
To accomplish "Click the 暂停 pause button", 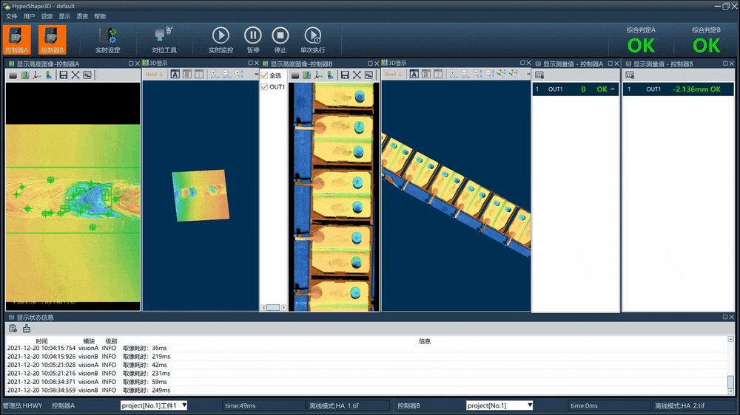I will point(253,40).
